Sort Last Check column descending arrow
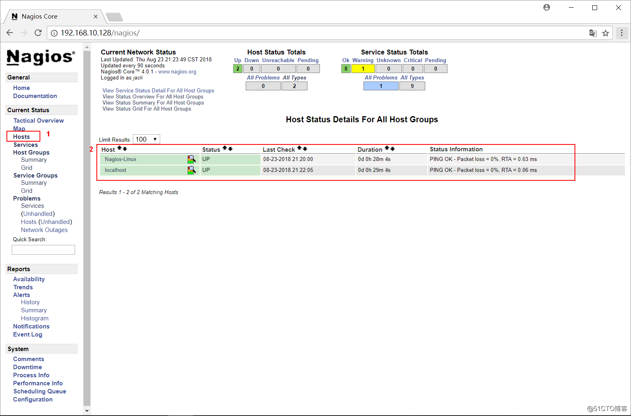 click(x=305, y=149)
